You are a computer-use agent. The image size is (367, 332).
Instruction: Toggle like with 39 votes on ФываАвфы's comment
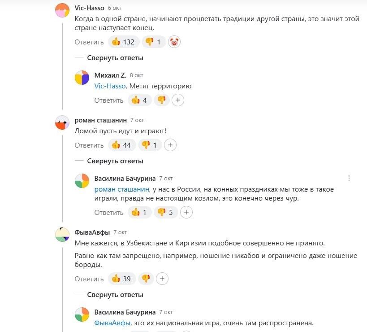pyautogui.click(x=121, y=279)
